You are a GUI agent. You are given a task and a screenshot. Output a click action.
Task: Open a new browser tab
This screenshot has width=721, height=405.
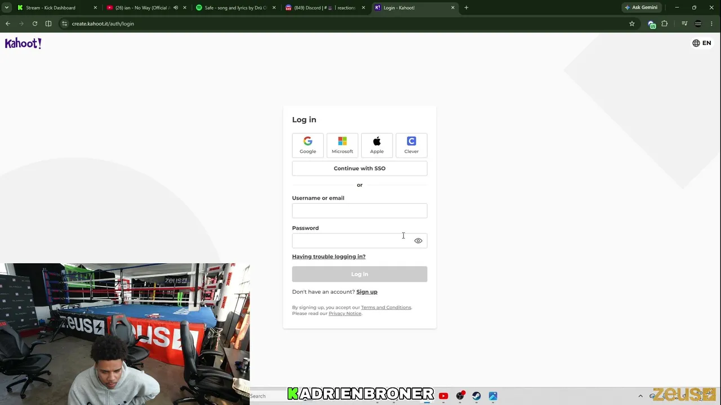click(466, 8)
